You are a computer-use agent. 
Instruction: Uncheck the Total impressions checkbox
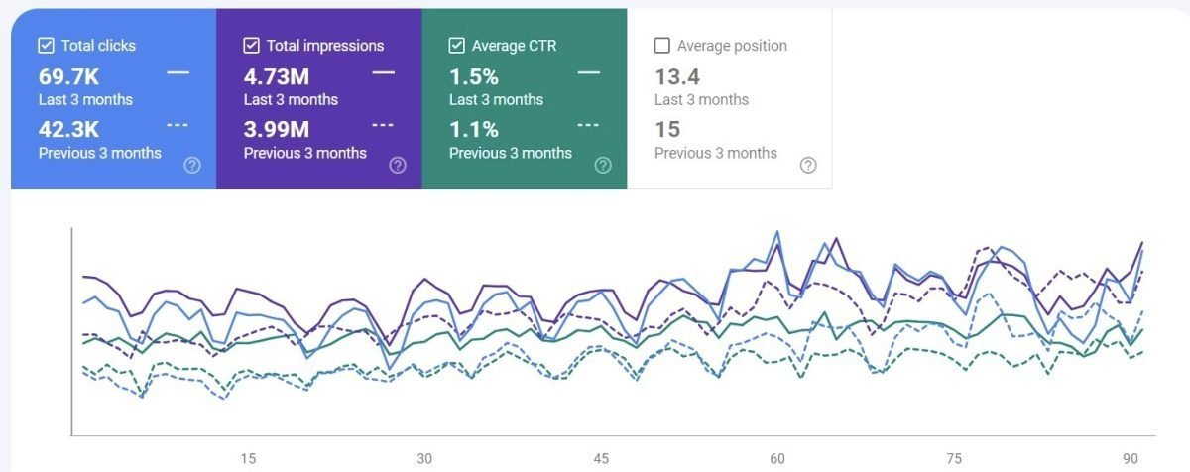pos(251,46)
